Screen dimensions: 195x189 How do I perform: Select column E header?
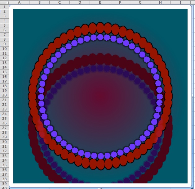pos(100,2)
